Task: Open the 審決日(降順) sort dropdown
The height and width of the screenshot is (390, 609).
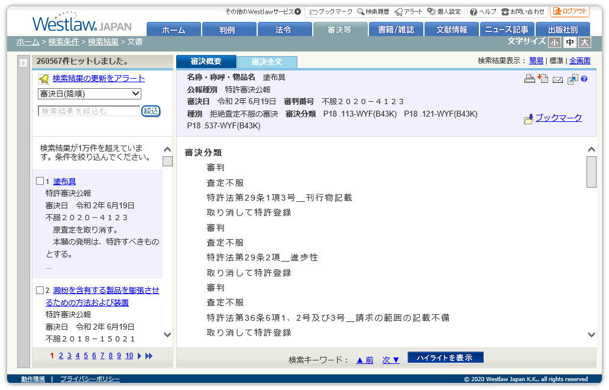Action: click(x=89, y=94)
